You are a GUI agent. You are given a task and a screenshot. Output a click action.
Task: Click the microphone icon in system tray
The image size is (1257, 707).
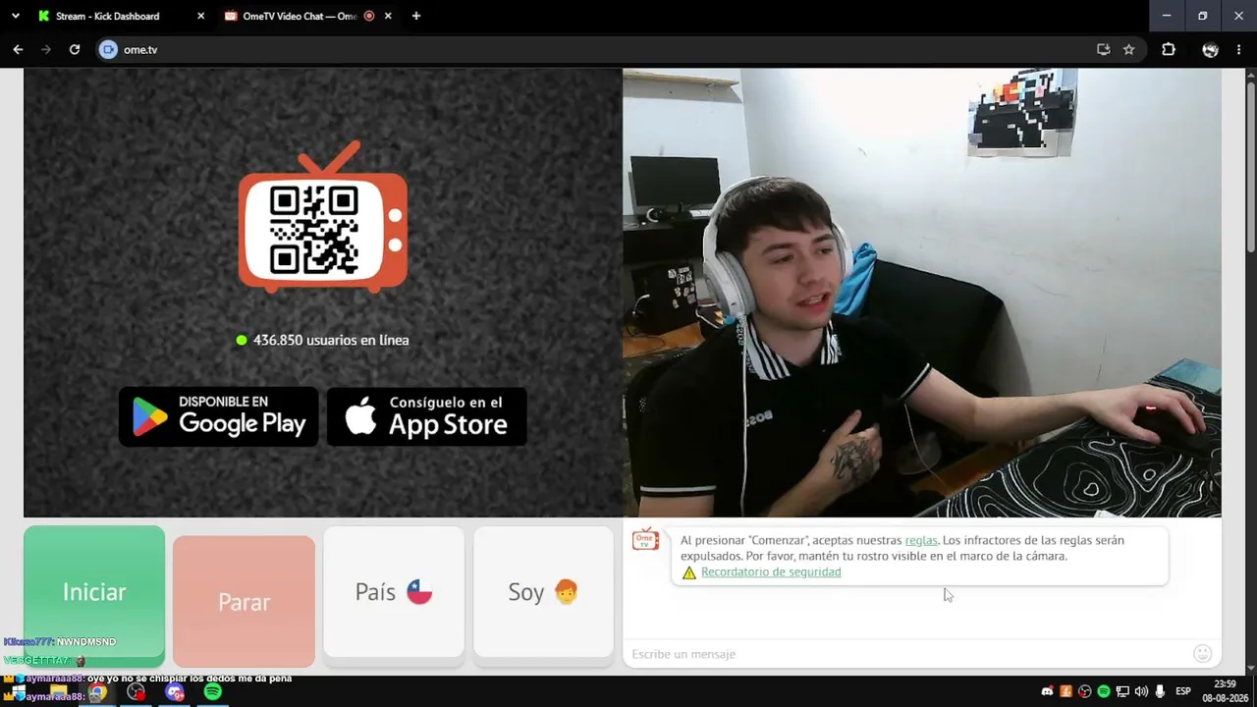[1160, 692]
